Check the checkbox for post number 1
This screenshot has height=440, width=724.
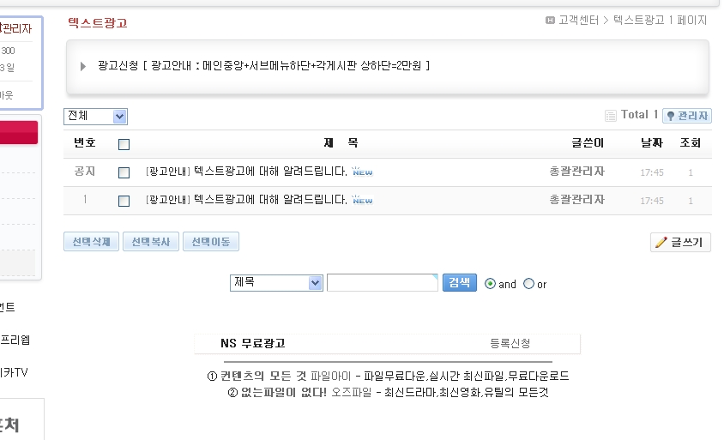[124, 201]
